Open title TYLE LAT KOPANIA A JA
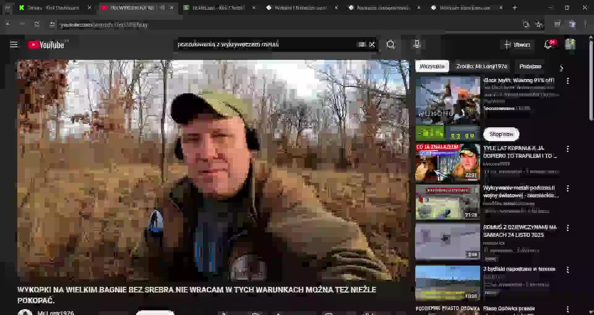Screen dimensions: 594x315 tap(520, 152)
